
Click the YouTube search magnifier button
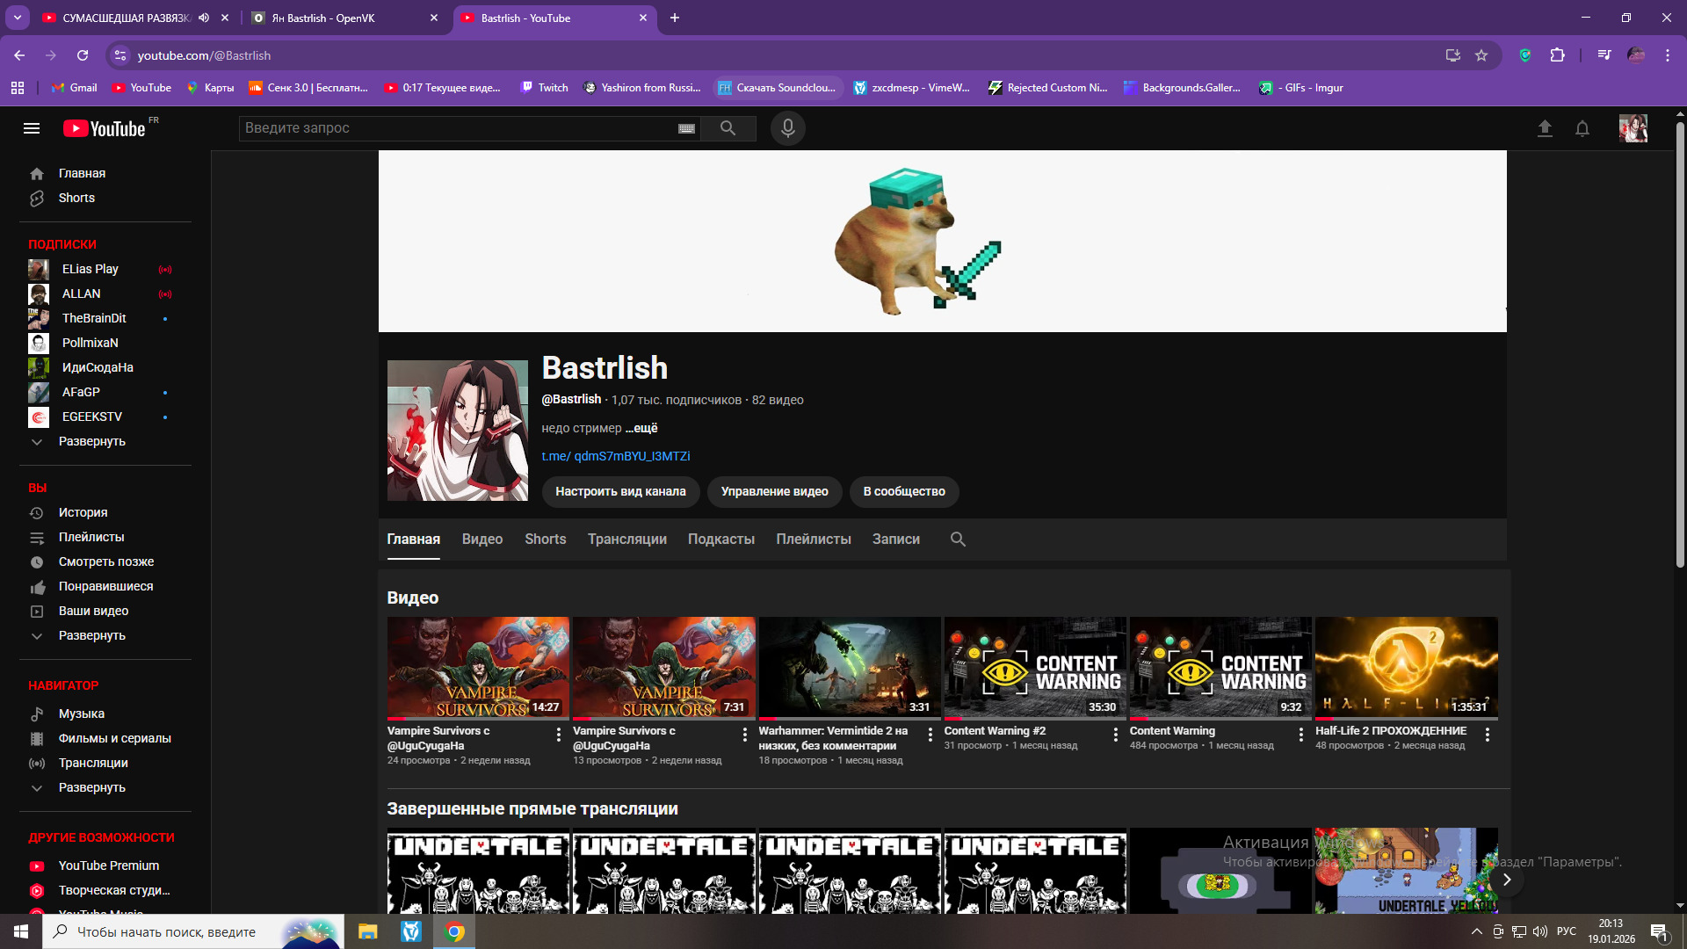(728, 128)
